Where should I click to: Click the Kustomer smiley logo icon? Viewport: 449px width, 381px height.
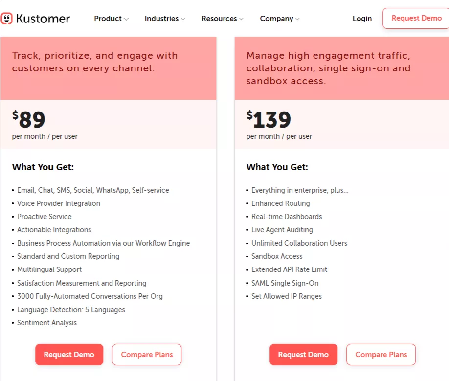(6, 19)
